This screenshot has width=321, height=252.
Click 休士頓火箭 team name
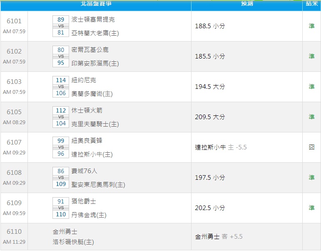click(x=87, y=110)
